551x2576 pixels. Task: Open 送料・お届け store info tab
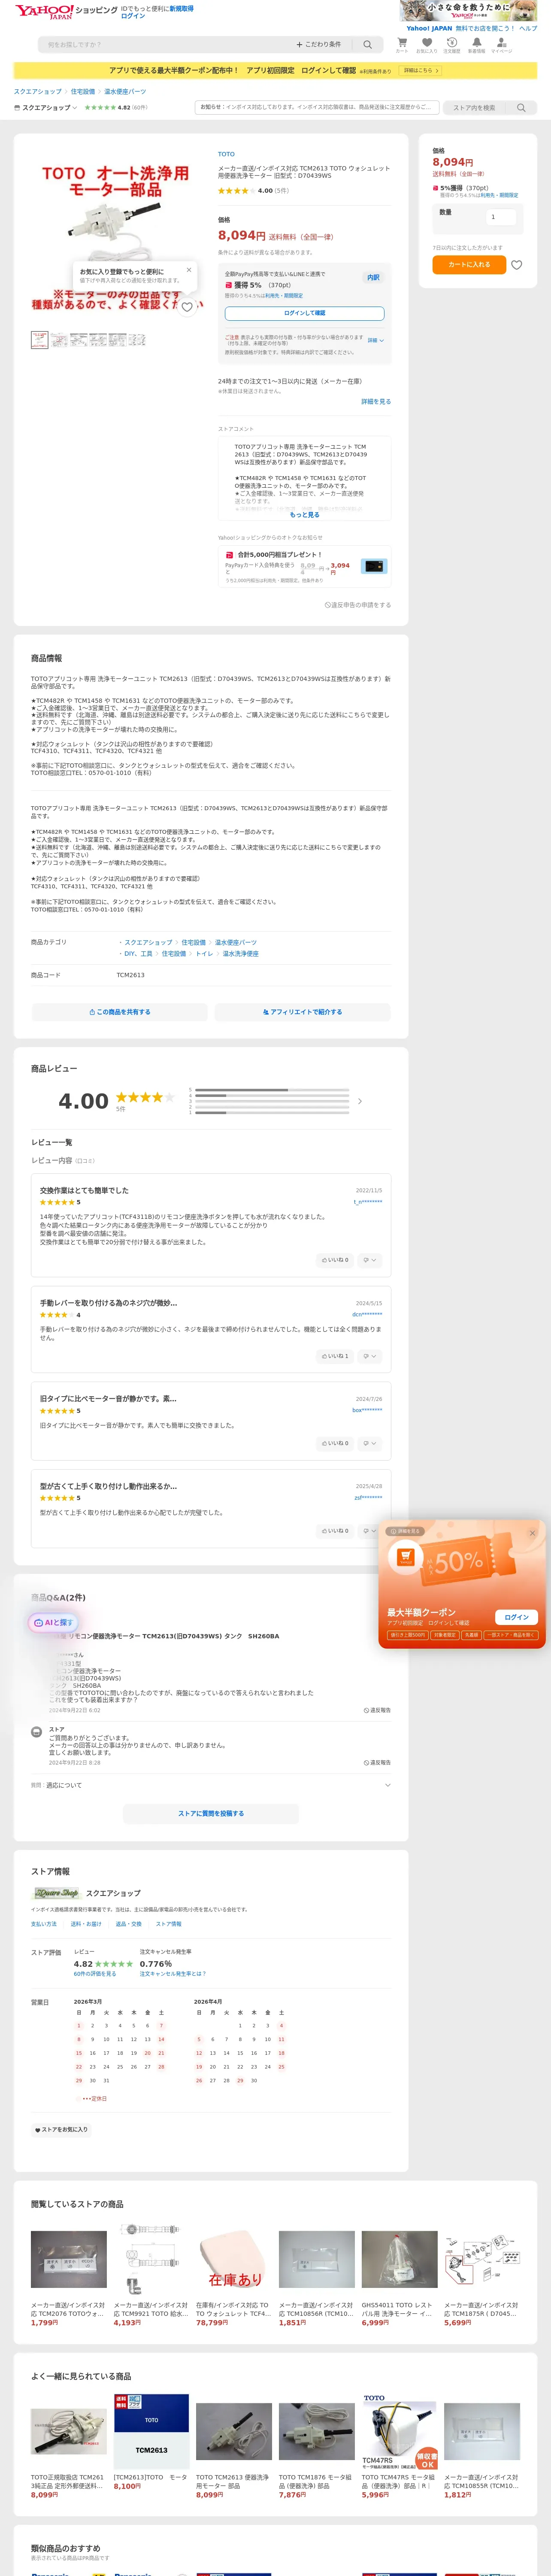(x=86, y=1924)
